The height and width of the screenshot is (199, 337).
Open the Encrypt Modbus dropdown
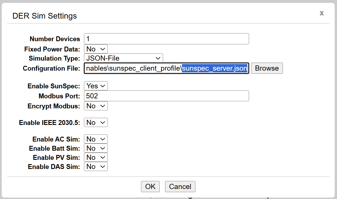95,106
